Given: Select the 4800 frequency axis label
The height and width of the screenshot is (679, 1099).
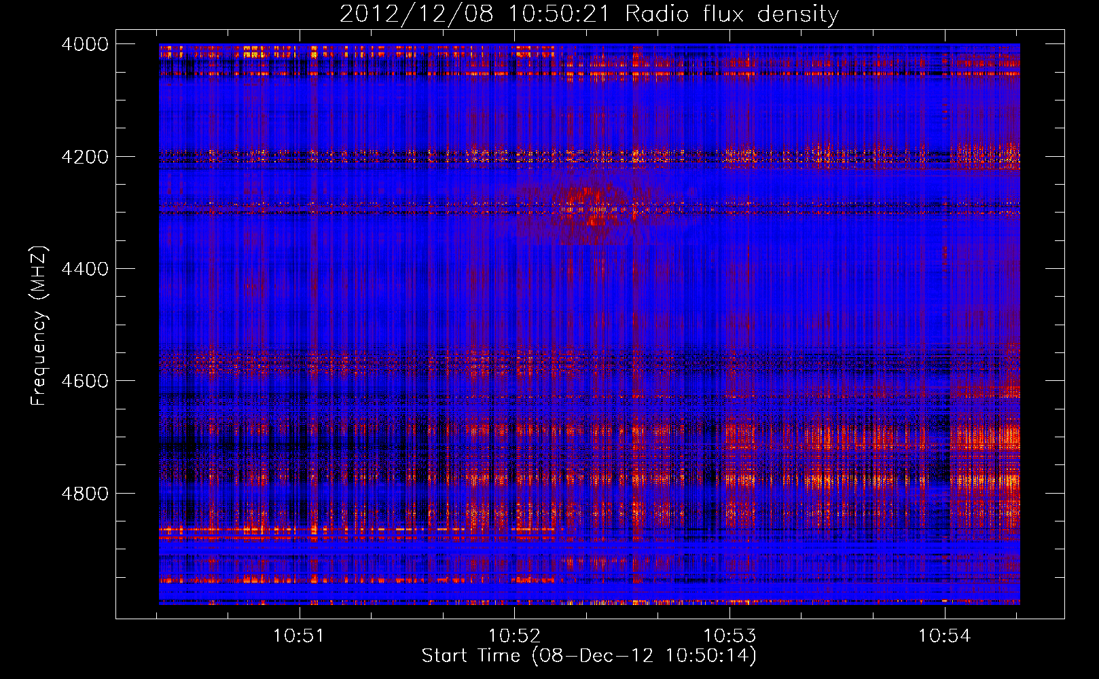Looking at the screenshot, I should [x=85, y=493].
